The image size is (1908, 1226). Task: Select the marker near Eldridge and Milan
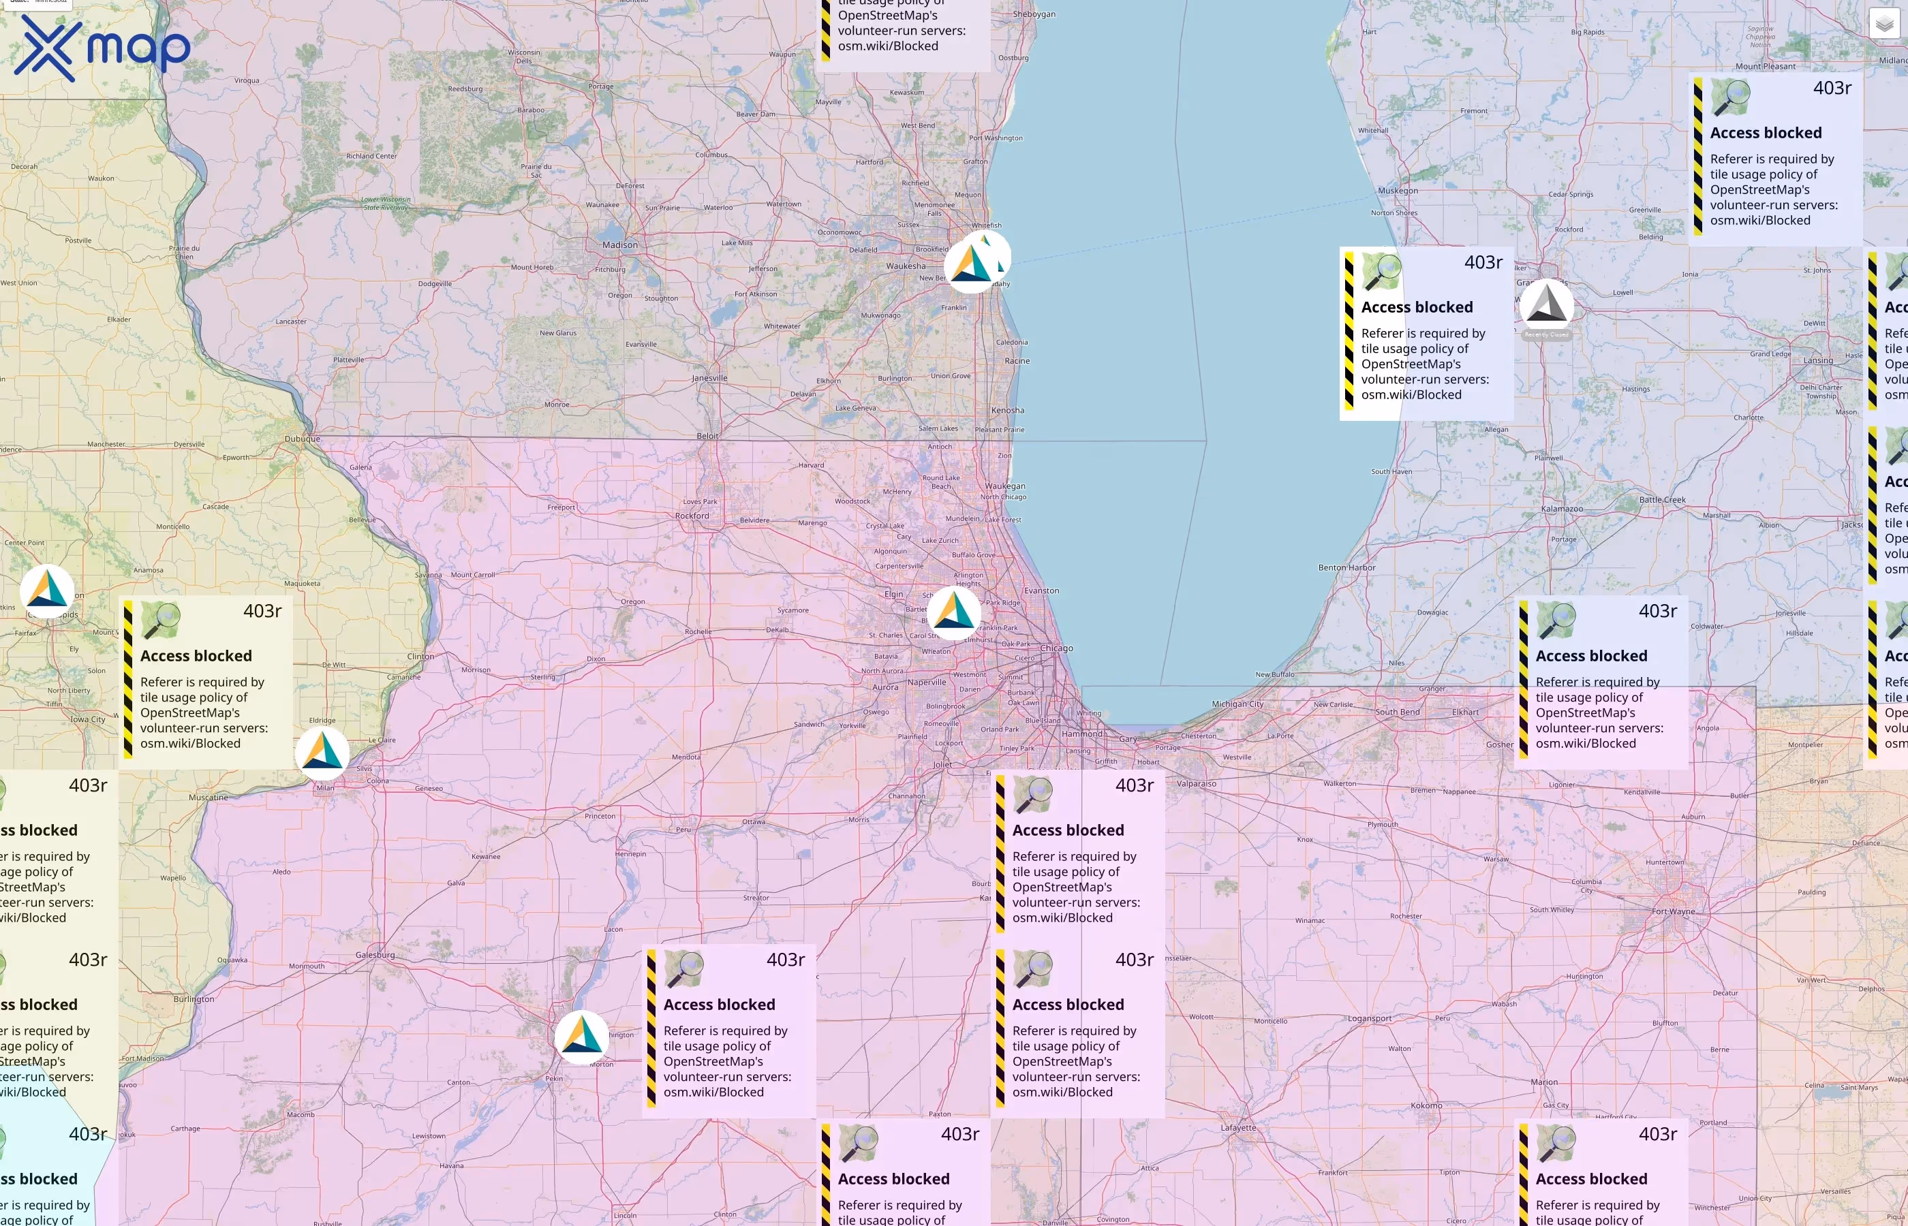322,753
